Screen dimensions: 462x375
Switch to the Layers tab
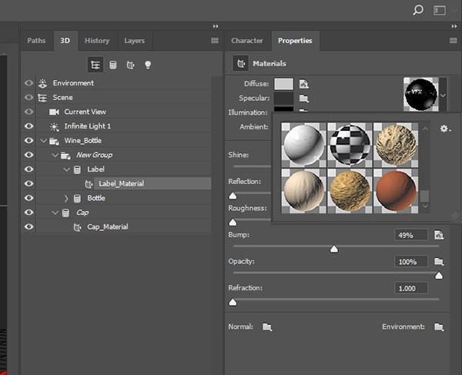[134, 41]
